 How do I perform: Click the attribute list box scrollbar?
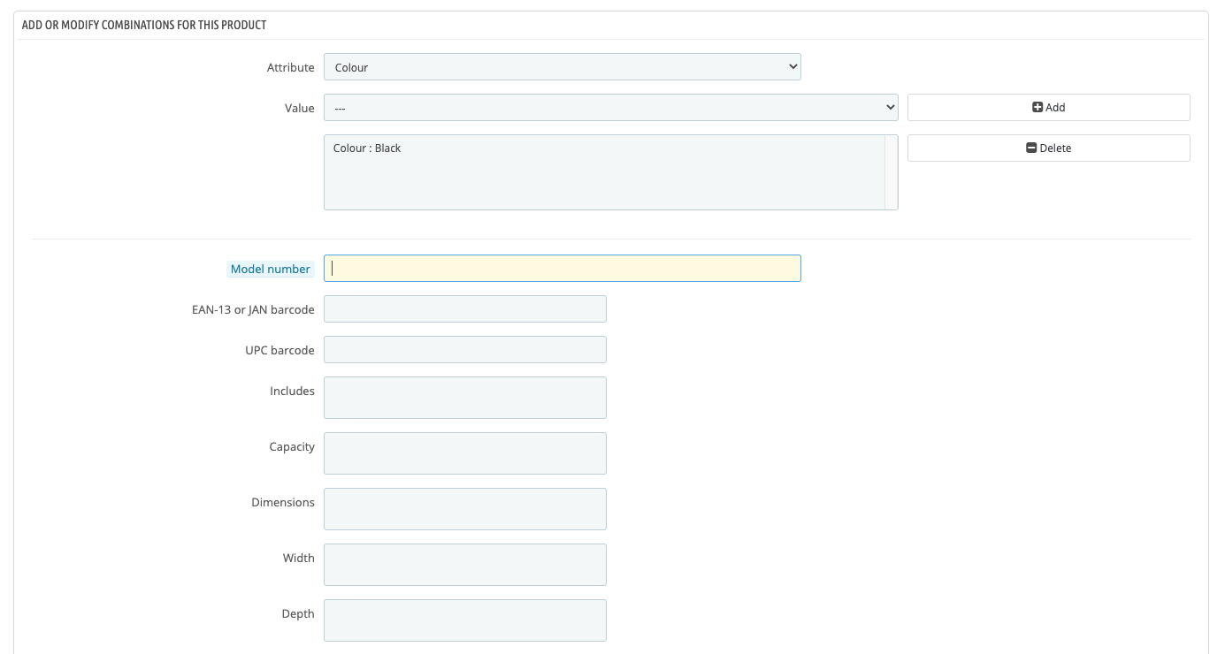(x=891, y=172)
